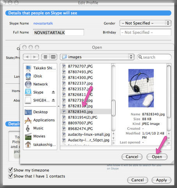Click file list scroll-up arrow

point(113,134)
